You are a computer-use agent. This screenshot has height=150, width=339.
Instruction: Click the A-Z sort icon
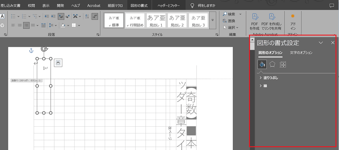(x=87, y=16)
